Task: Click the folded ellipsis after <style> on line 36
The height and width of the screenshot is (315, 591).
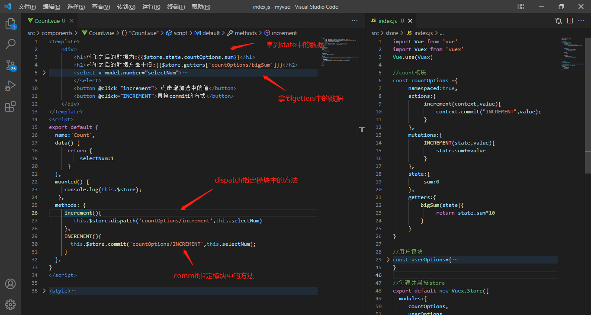Action: pos(74,291)
